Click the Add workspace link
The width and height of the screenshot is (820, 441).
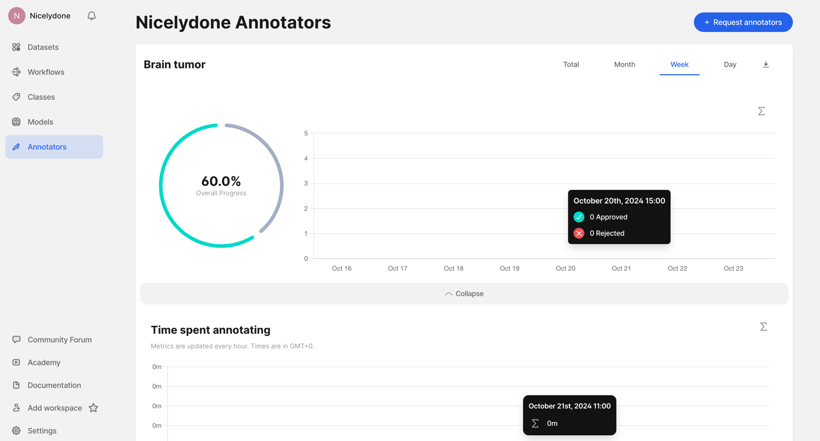click(x=55, y=408)
